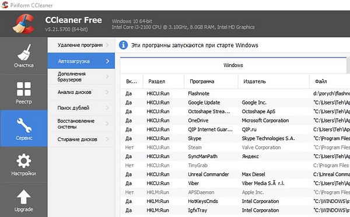
Task: Select the disabled TinyGrab entry
Action: click(x=235, y=166)
